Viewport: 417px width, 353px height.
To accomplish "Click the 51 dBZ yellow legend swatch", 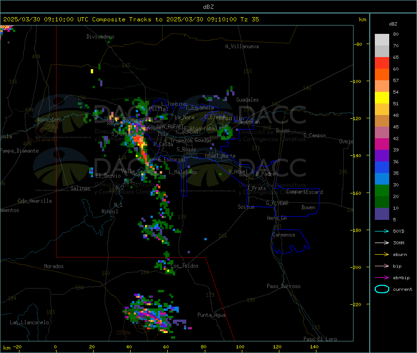I will [x=382, y=98].
